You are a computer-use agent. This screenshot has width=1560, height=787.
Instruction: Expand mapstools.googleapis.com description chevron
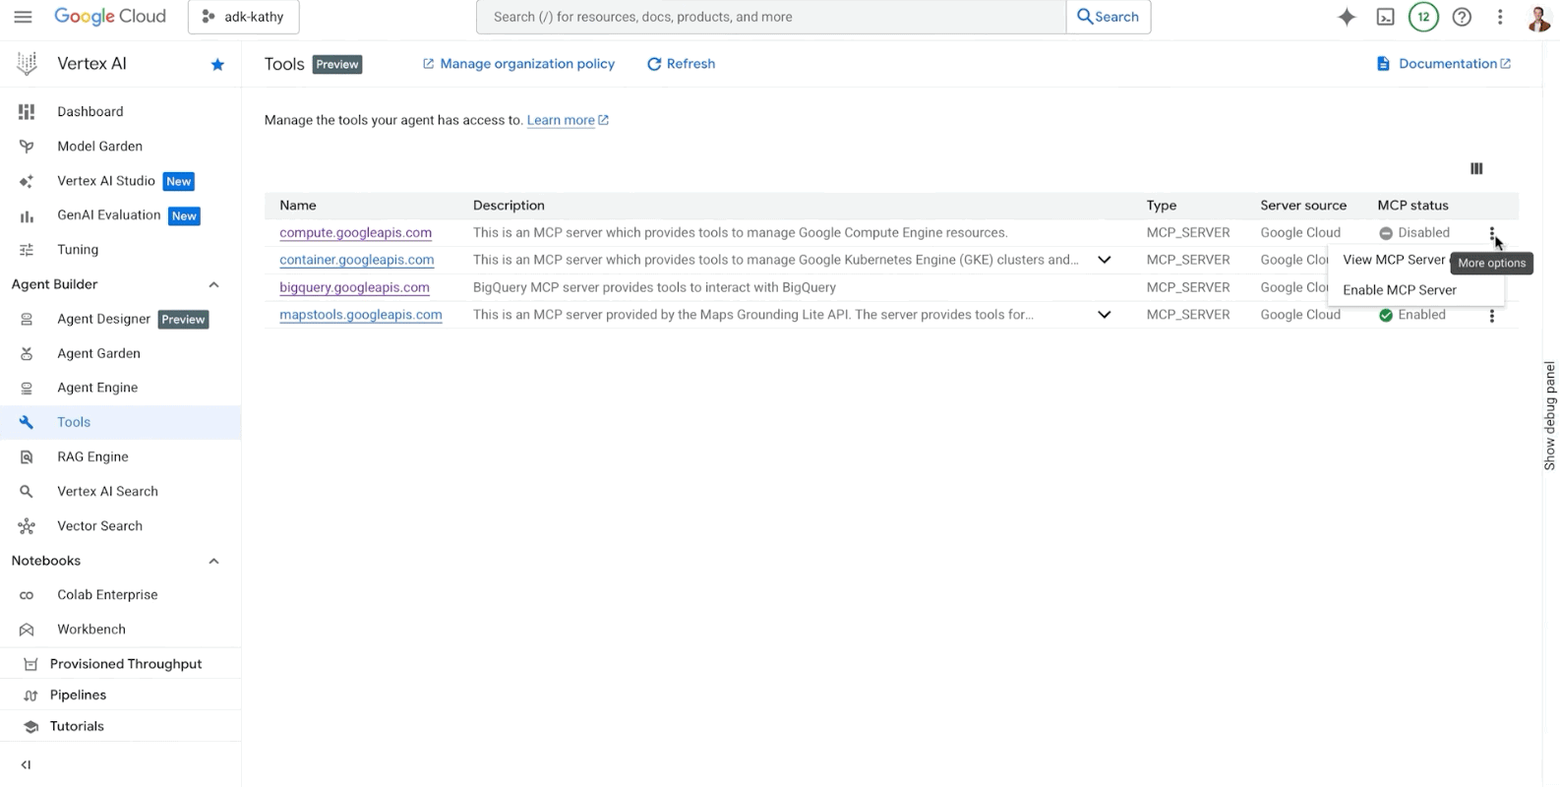click(x=1105, y=315)
